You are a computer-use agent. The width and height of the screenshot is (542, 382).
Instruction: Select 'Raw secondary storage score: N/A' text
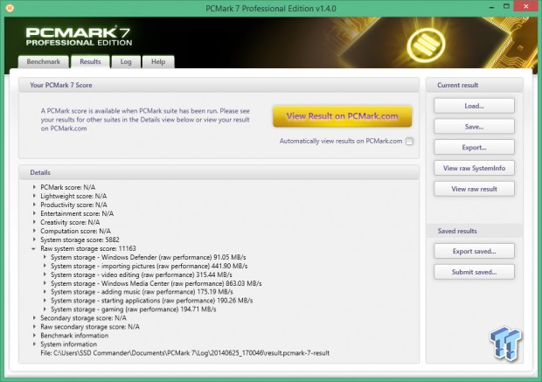pos(90,327)
